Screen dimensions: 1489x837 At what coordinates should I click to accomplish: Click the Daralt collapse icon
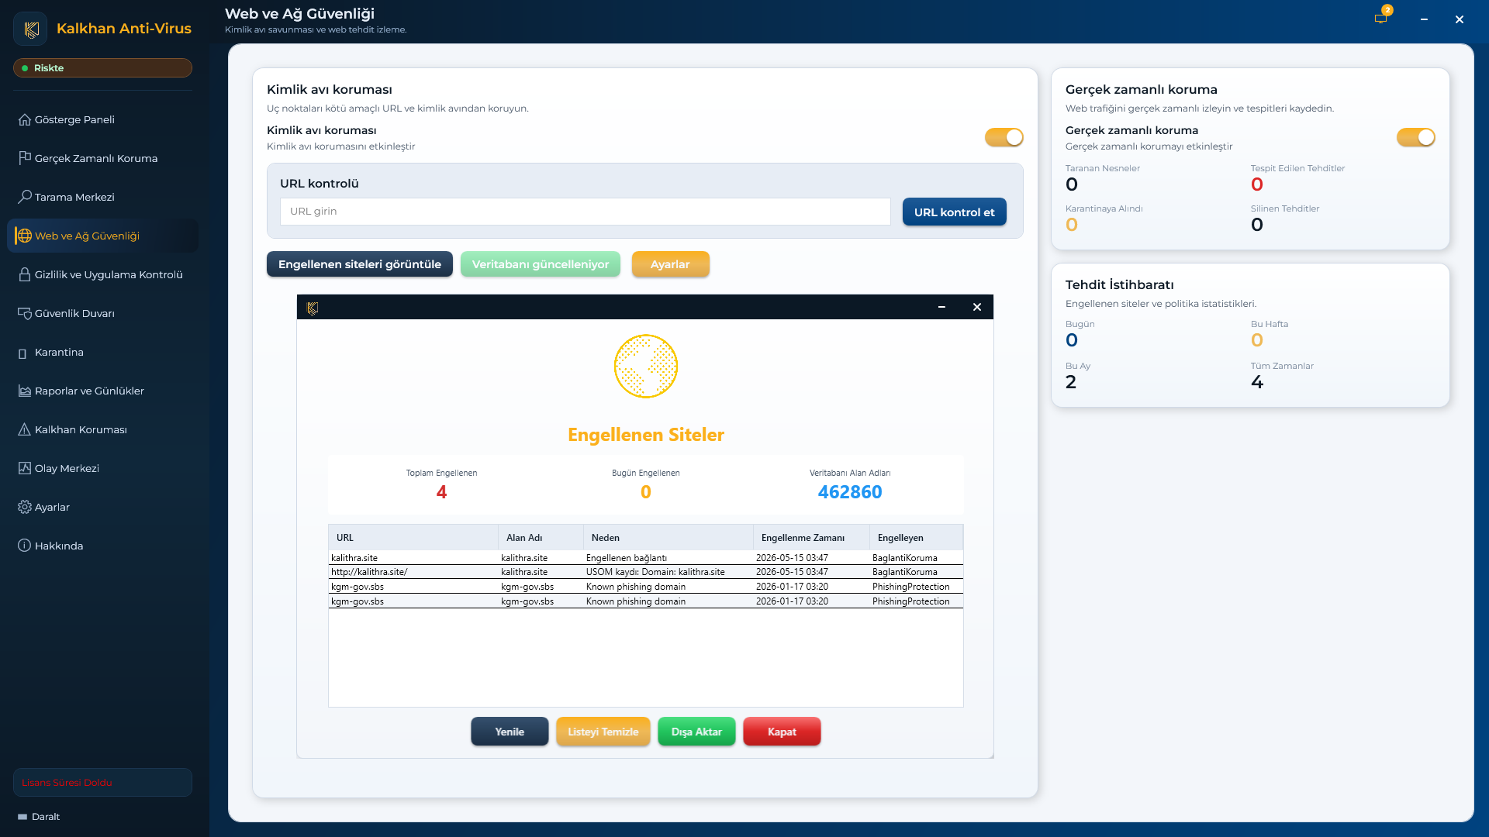coord(22,817)
